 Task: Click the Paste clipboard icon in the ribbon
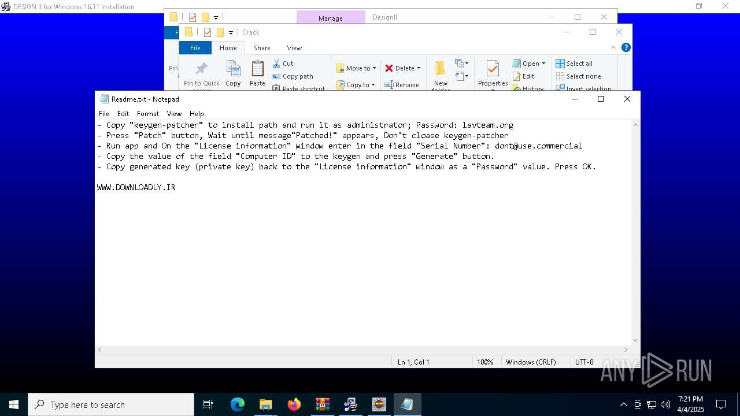click(257, 69)
